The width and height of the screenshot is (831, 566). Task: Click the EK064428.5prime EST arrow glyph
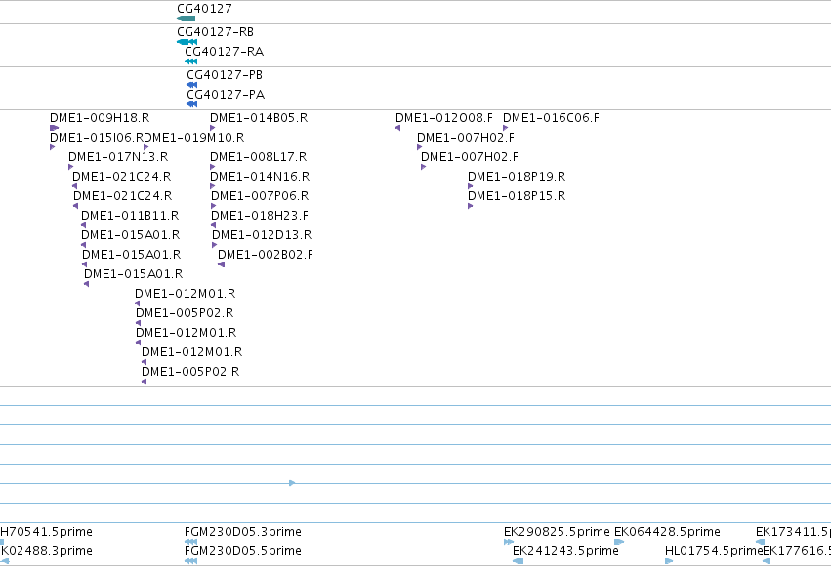click(619, 541)
